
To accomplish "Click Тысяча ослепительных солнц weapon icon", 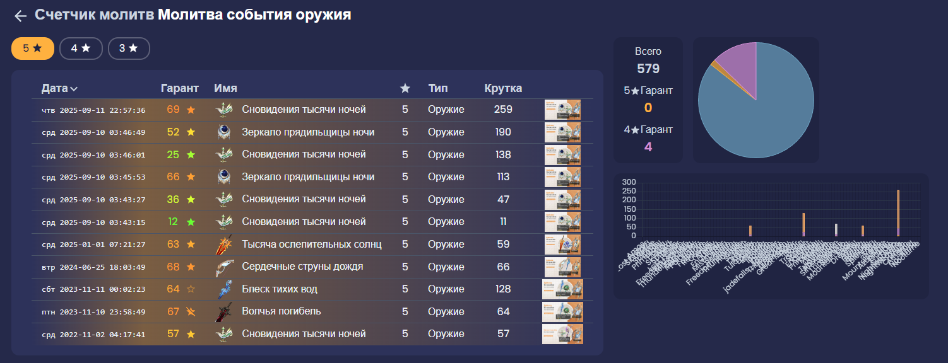I will point(225,245).
